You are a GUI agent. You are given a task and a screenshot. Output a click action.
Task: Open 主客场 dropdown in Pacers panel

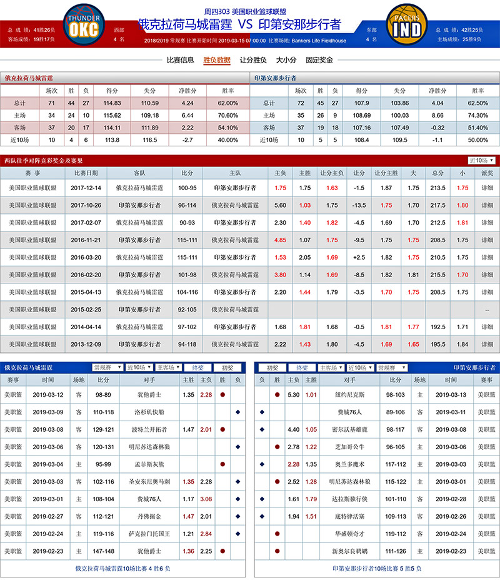331,368
